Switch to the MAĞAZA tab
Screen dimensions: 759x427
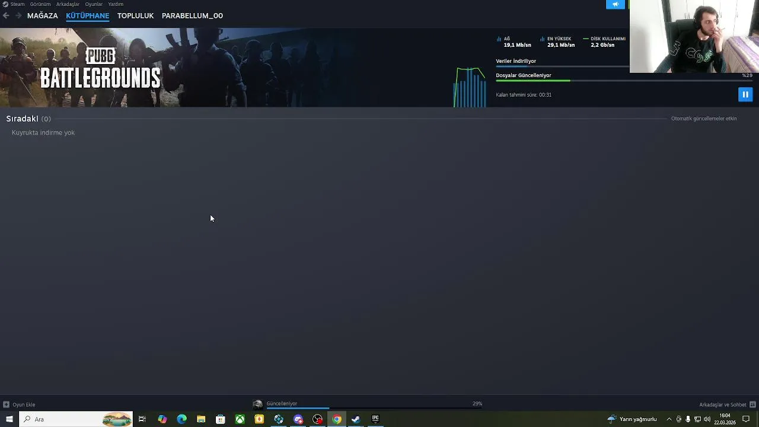click(x=43, y=15)
